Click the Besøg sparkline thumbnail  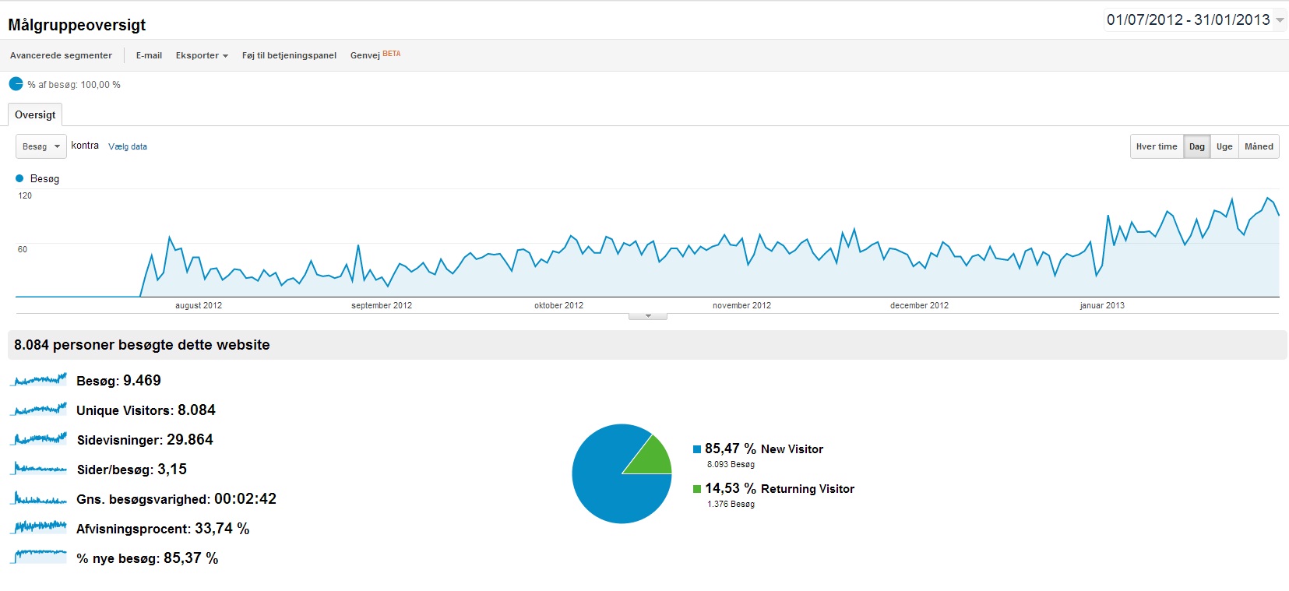[x=40, y=380]
